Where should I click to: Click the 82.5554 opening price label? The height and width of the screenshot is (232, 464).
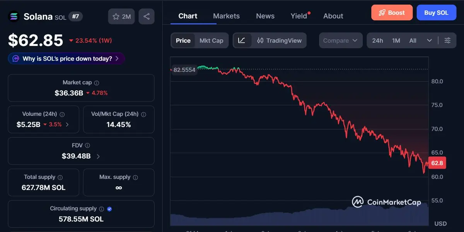coord(184,70)
